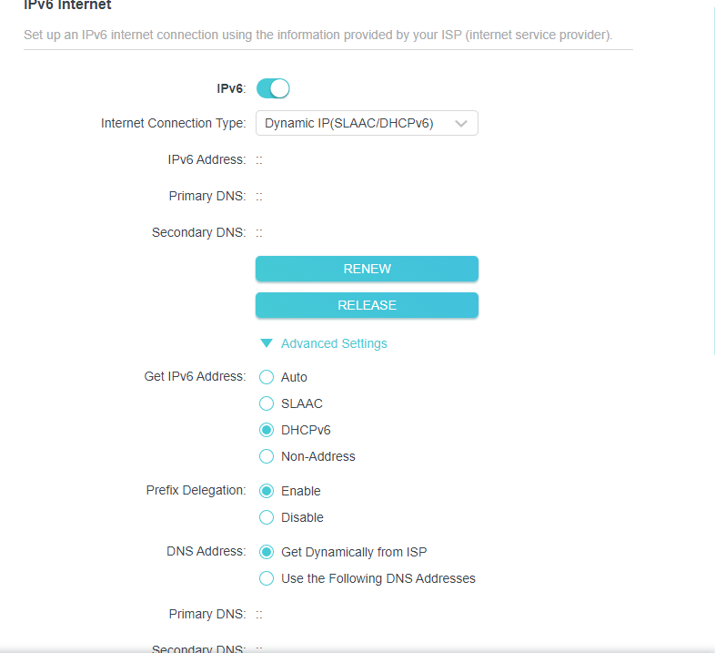
Task: Click the chevron arrow in connection type box
Action: [461, 123]
